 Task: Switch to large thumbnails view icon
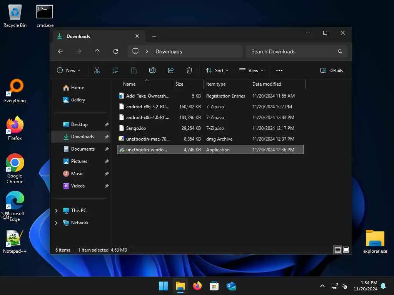[346, 250]
